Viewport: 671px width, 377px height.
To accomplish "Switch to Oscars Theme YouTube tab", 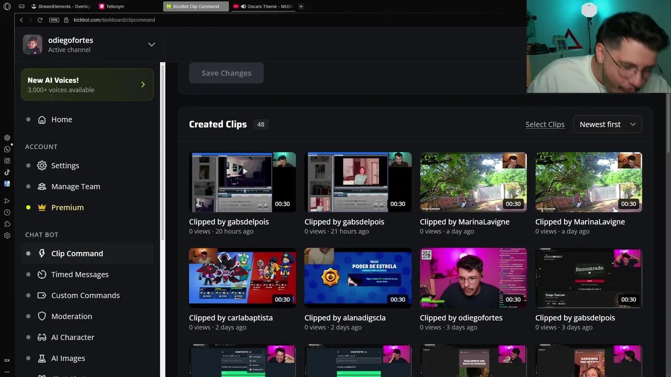I will pos(263,6).
